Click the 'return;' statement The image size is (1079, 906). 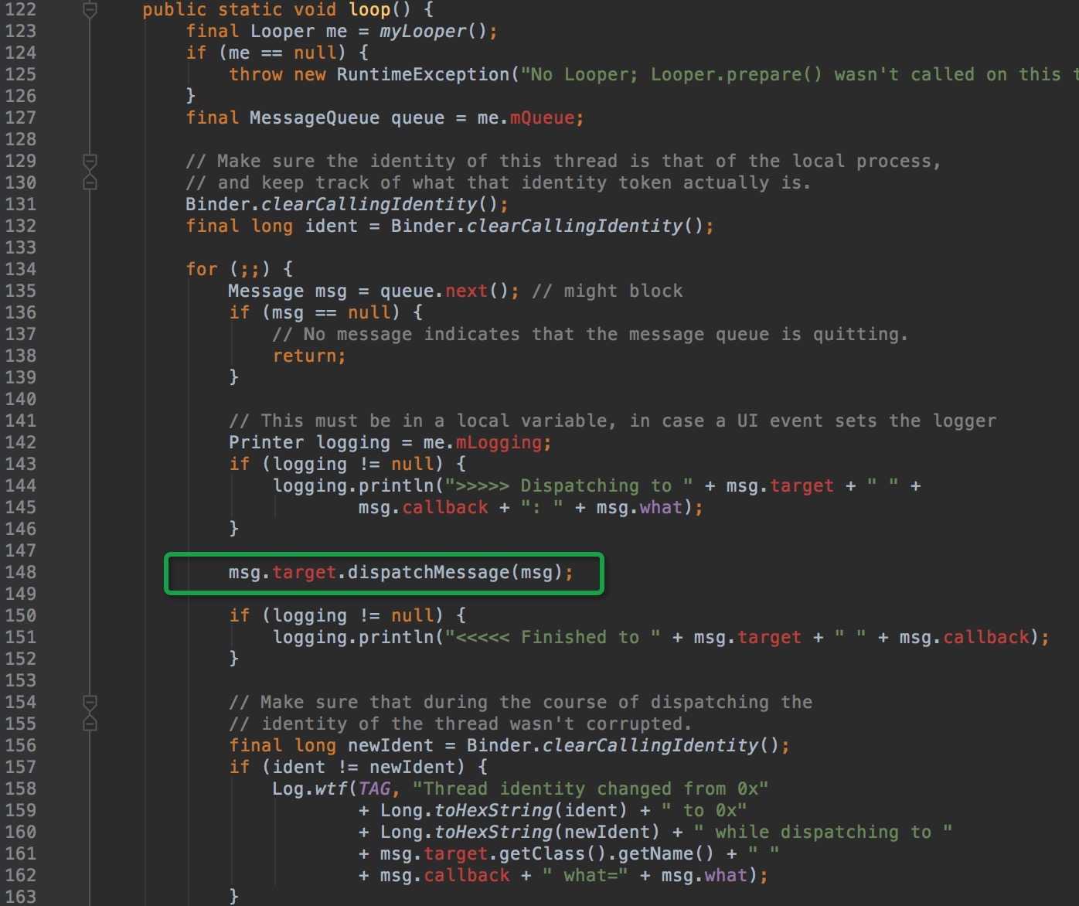click(x=309, y=356)
